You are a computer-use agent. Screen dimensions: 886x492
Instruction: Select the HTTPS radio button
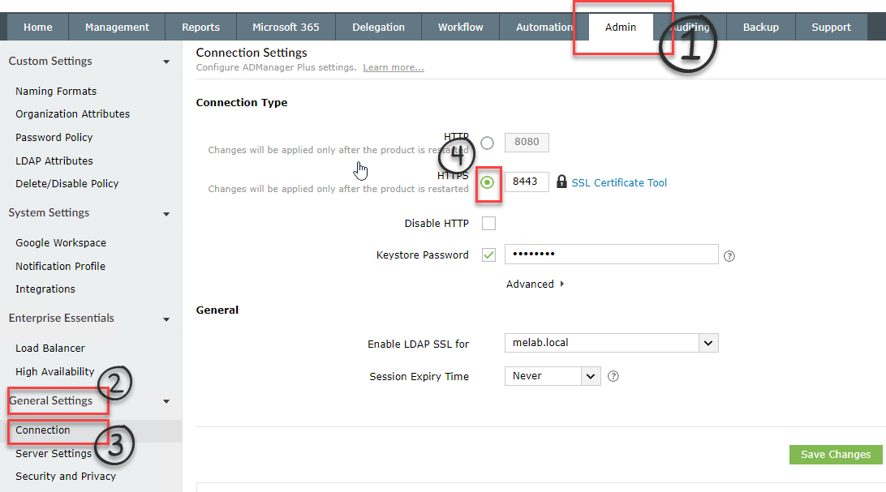click(487, 182)
